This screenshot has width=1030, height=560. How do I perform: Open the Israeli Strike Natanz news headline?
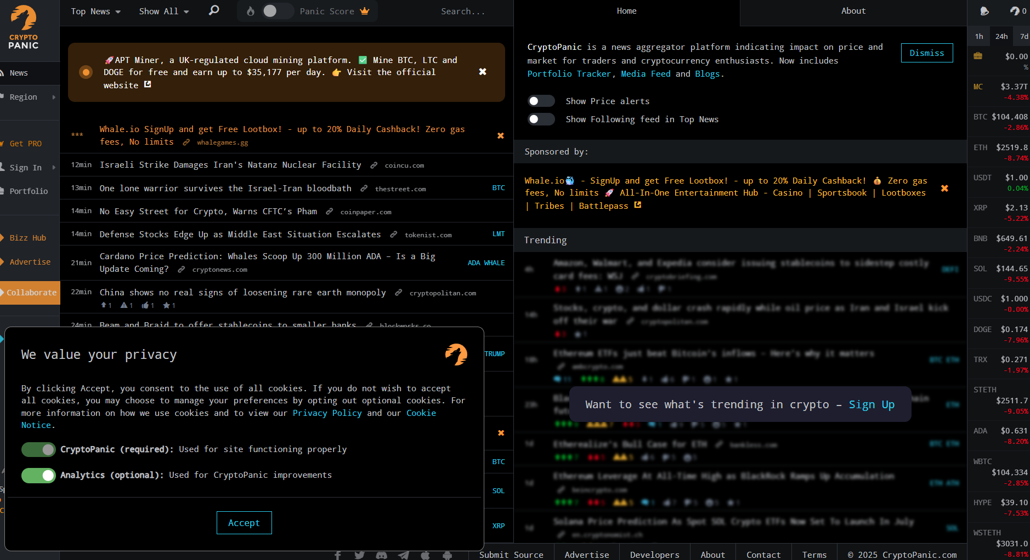point(230,165)
